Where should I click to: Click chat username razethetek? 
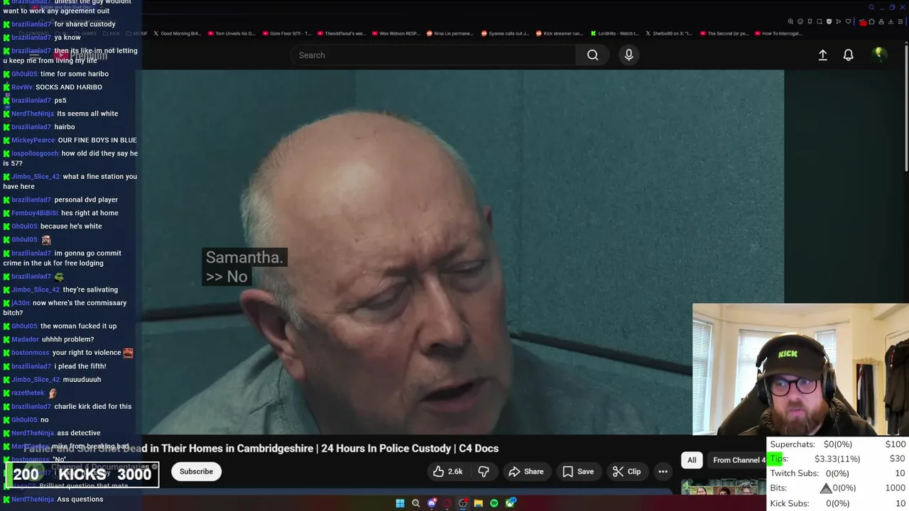tap(28, 393)
